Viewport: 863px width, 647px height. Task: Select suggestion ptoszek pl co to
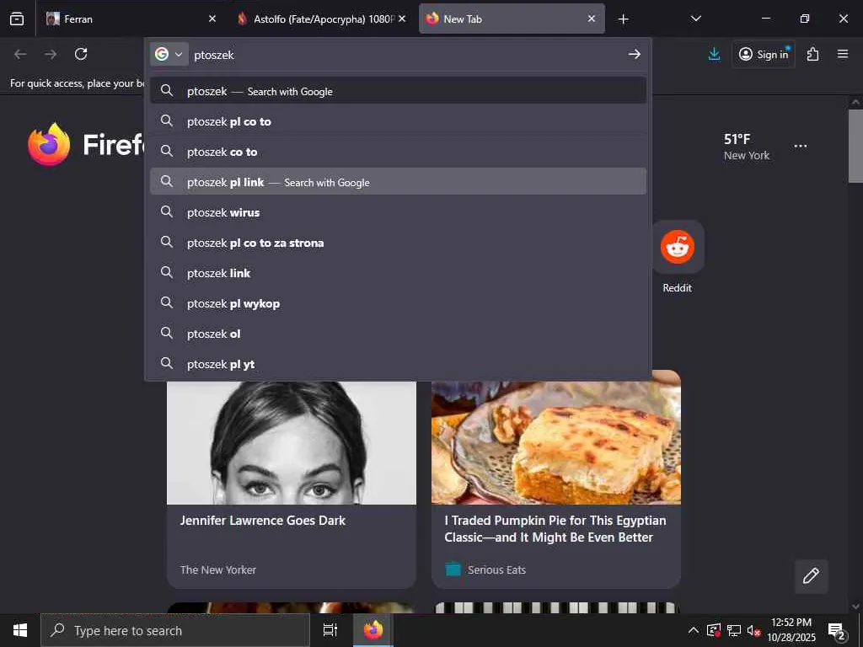tap(399, 121)
